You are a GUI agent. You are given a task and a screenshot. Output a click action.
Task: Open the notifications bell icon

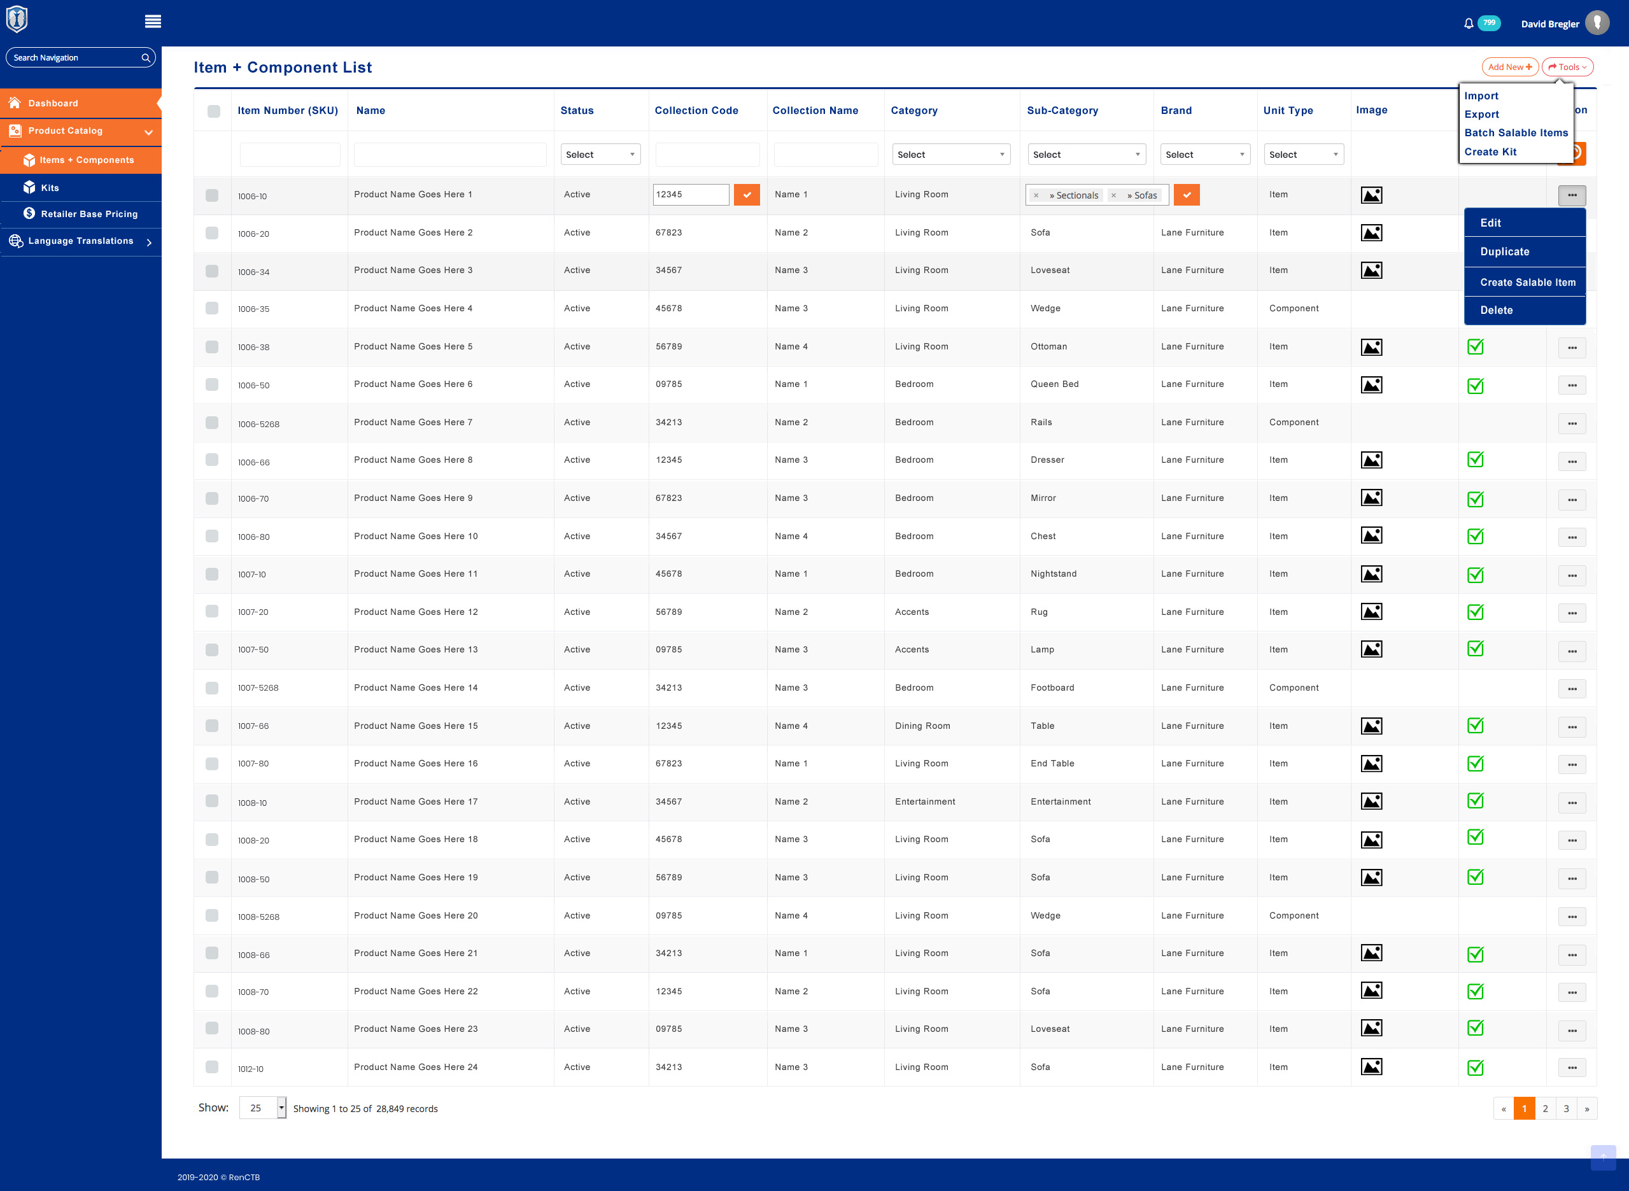tap(1468, 24)
